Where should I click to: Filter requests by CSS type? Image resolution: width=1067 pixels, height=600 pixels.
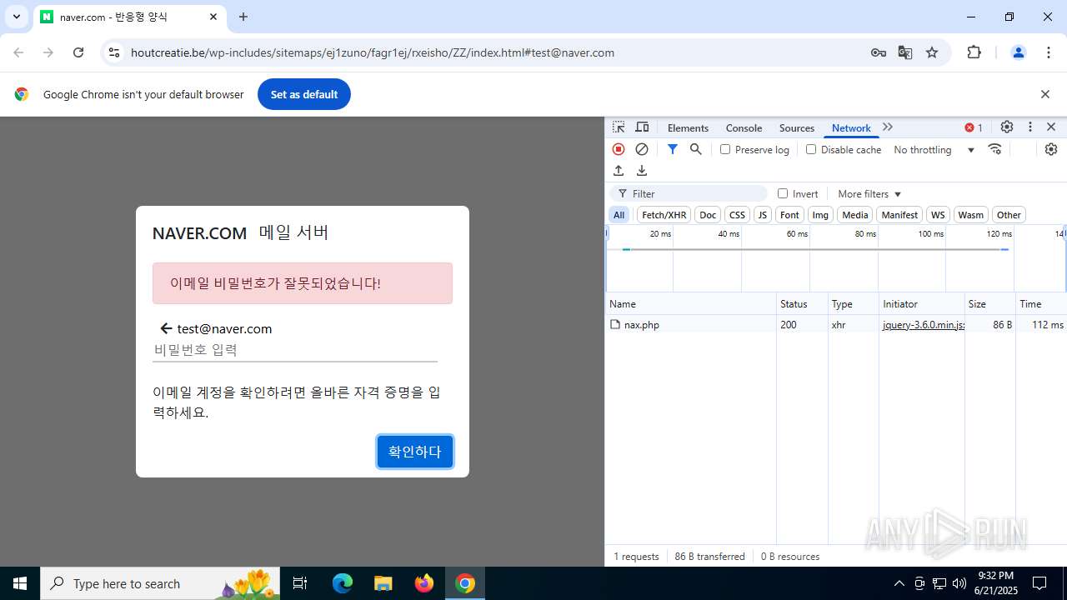point(737,215)
